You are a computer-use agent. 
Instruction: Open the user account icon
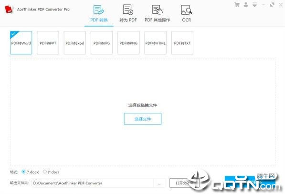pyautogui.click(x=246, y=5)
